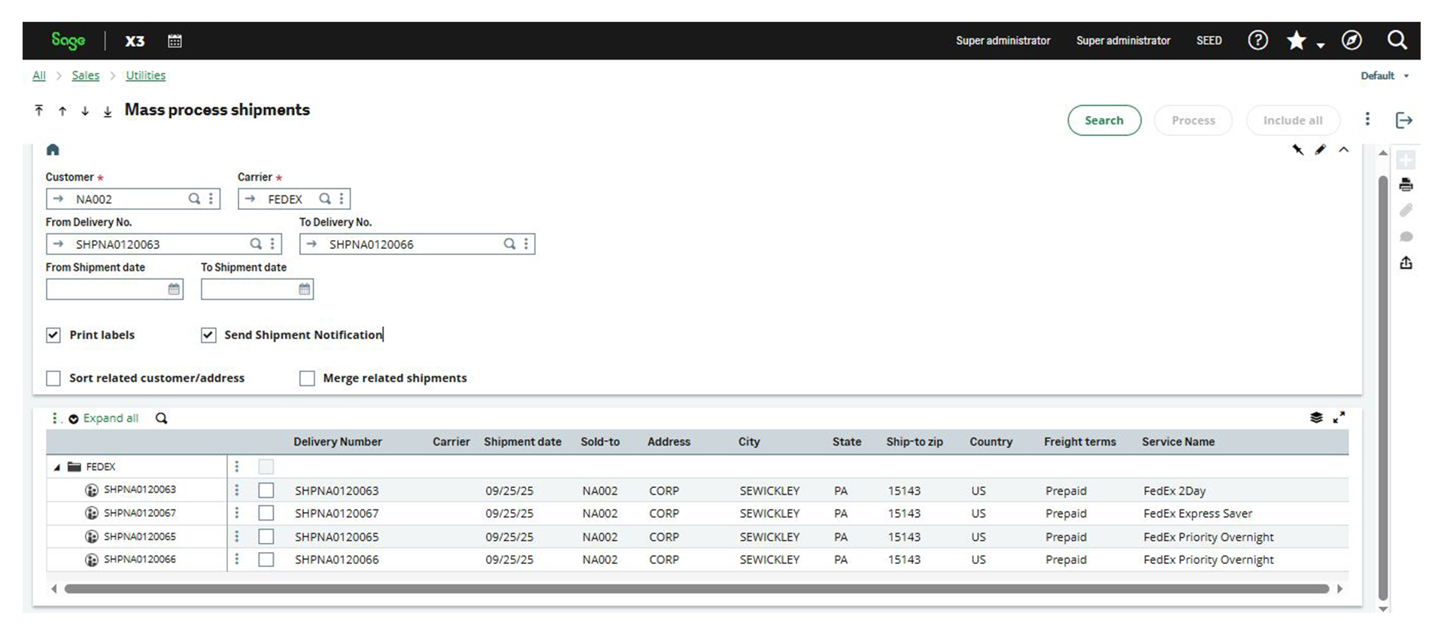Collapse the criteria section with chevron
The width and height of the screenshot is (1444, 634).
tap(1344, 150)
